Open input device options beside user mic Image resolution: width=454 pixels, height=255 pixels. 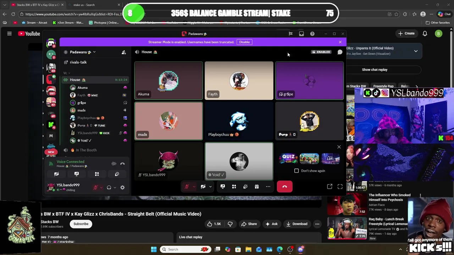click(101, 188)
